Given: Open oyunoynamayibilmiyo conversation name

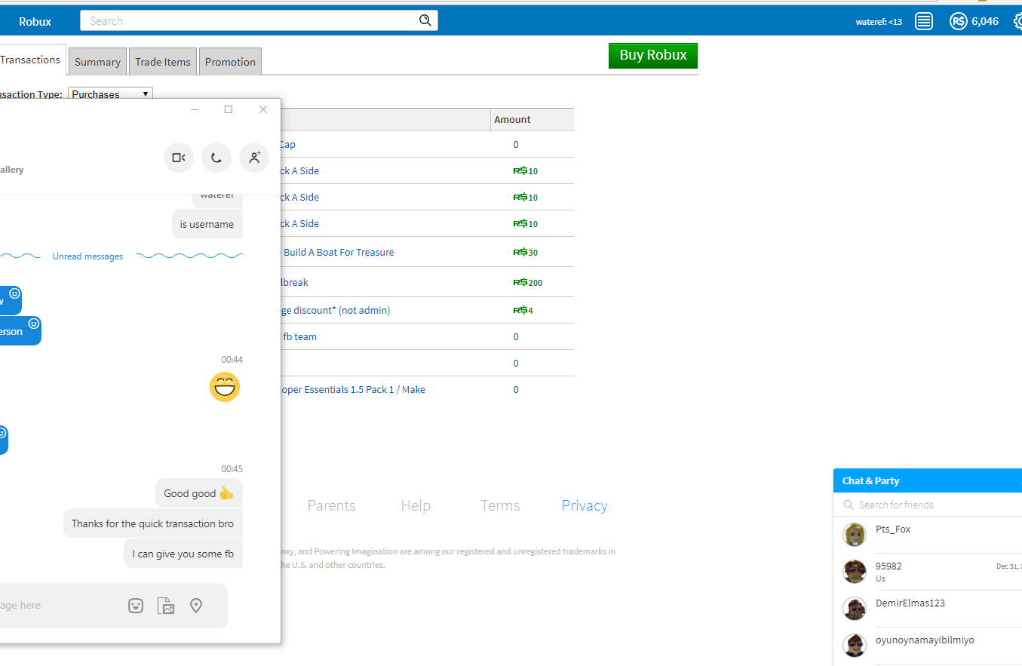Looking at the screenshot, I should [x=925, y=640].
